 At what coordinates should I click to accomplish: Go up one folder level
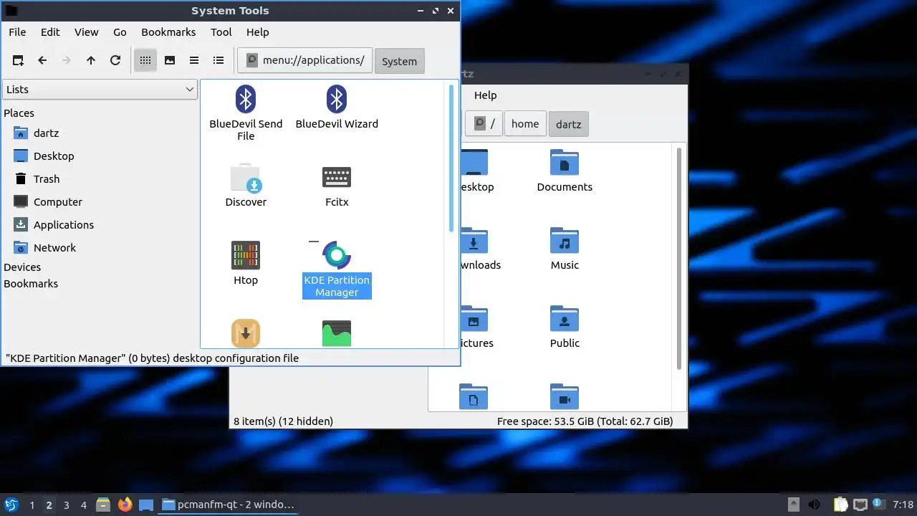click(x=91, y=61)
